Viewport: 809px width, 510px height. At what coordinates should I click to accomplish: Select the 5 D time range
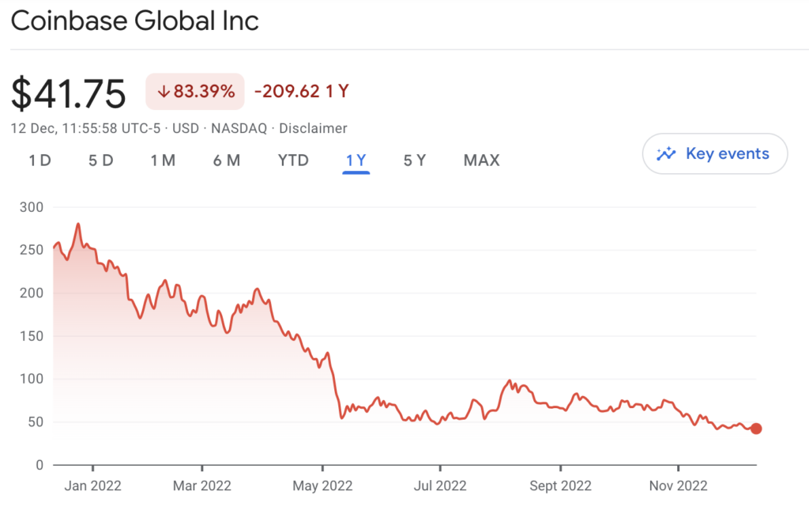point(100,161)
